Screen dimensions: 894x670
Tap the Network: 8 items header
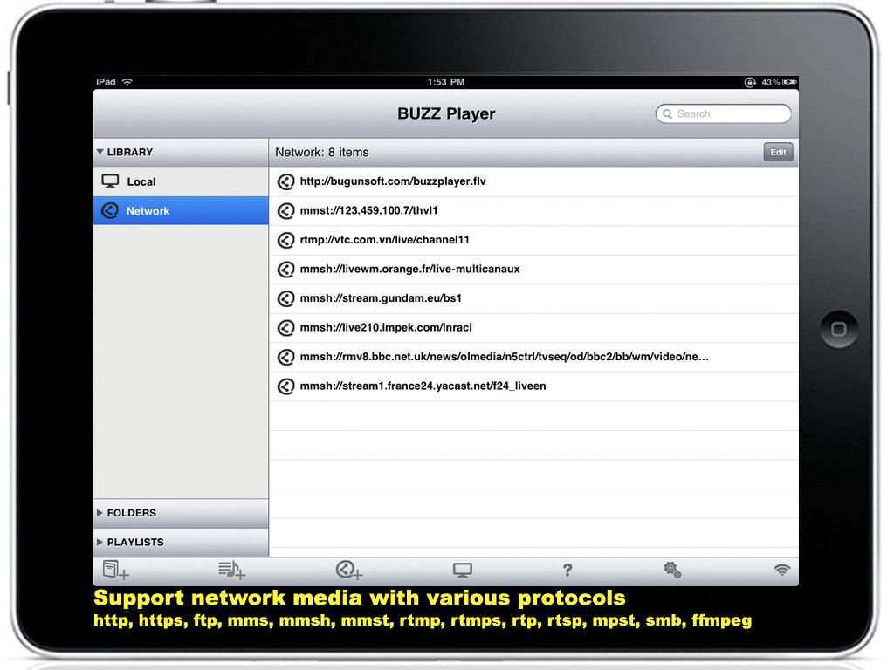pyautogui.click(x=321, y=152)
